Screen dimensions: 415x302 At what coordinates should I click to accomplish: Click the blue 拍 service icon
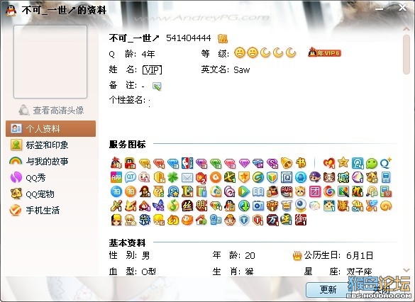point(116,191)
